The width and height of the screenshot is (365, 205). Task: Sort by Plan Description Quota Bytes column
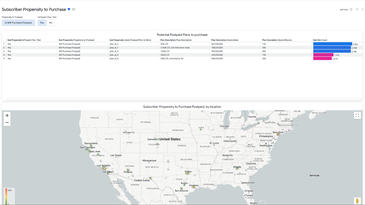click(225, 40)
